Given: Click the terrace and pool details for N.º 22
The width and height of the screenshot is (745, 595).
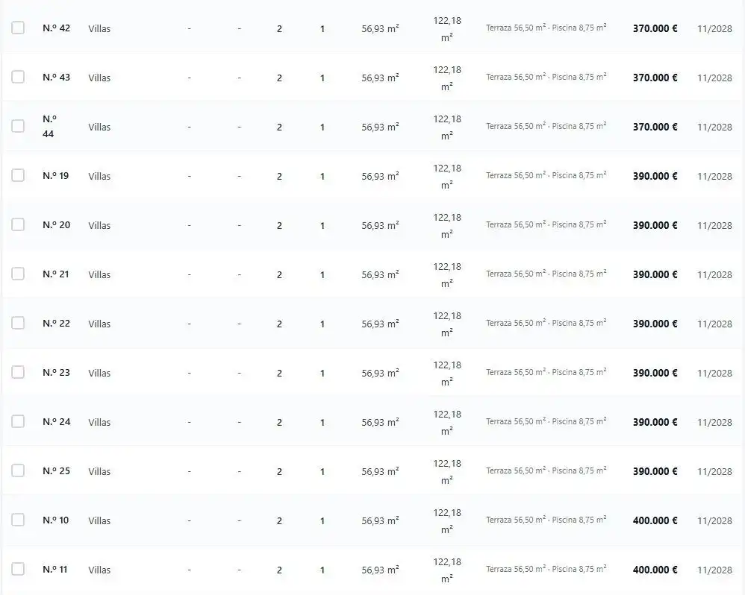Looking at the screenshot, I should (546, 323).
